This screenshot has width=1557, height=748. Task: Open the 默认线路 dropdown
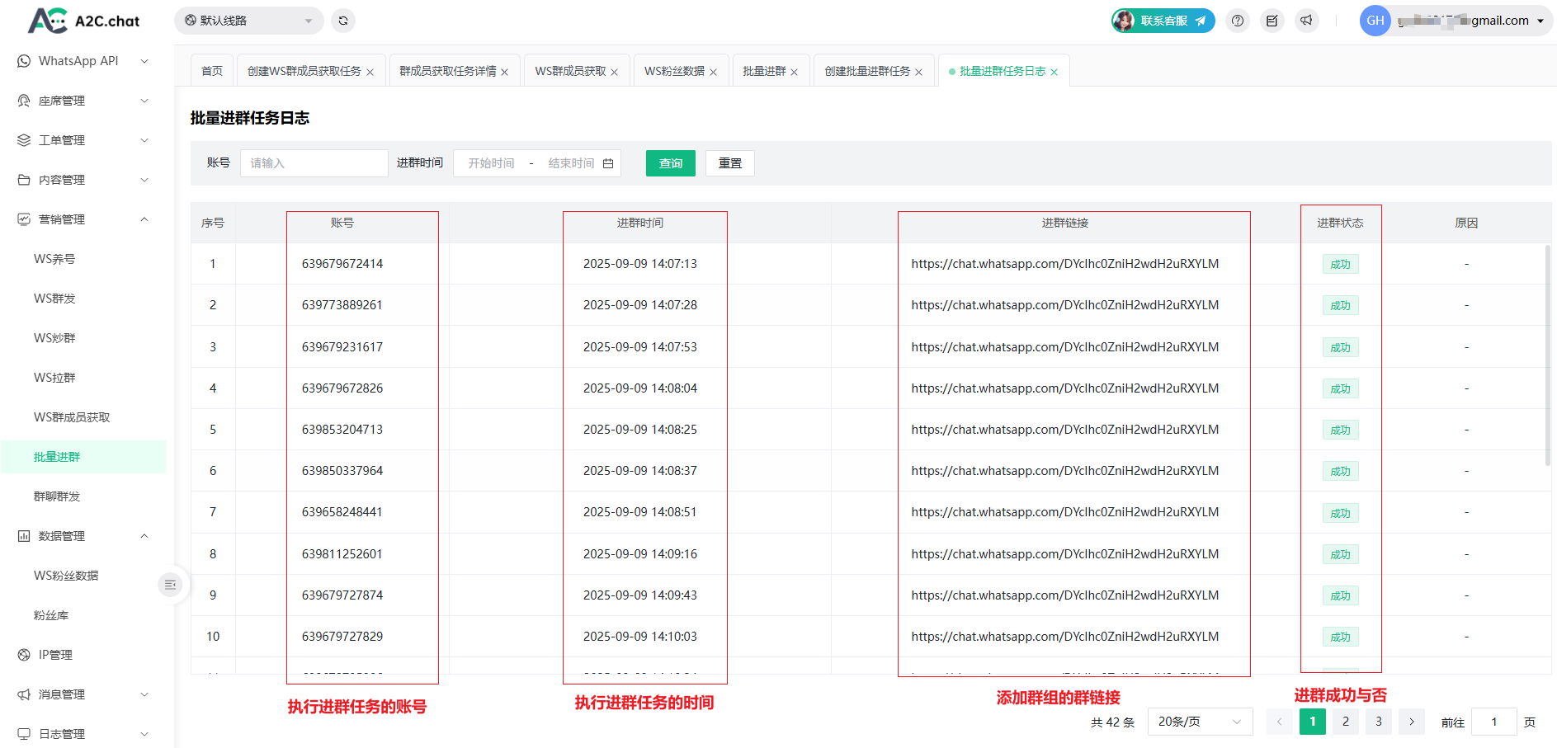[248, 21]
